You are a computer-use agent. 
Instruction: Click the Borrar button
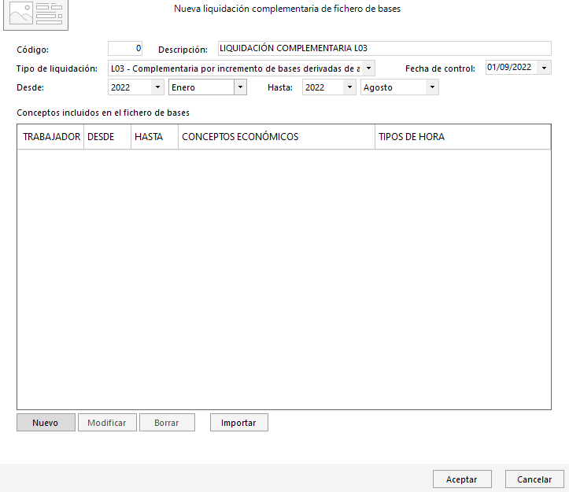coord(167,423)
